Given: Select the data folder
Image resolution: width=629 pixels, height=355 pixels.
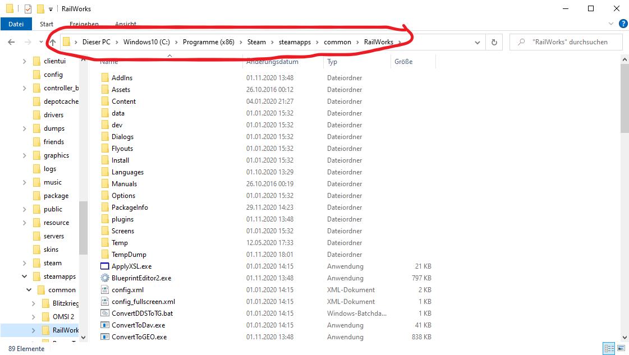Looking at the screenshot, I should click(118, 113).
